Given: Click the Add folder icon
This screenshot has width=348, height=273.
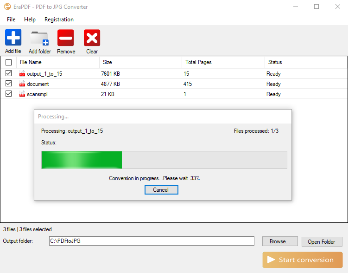Looking at the screenshot, I should (39, 38).
